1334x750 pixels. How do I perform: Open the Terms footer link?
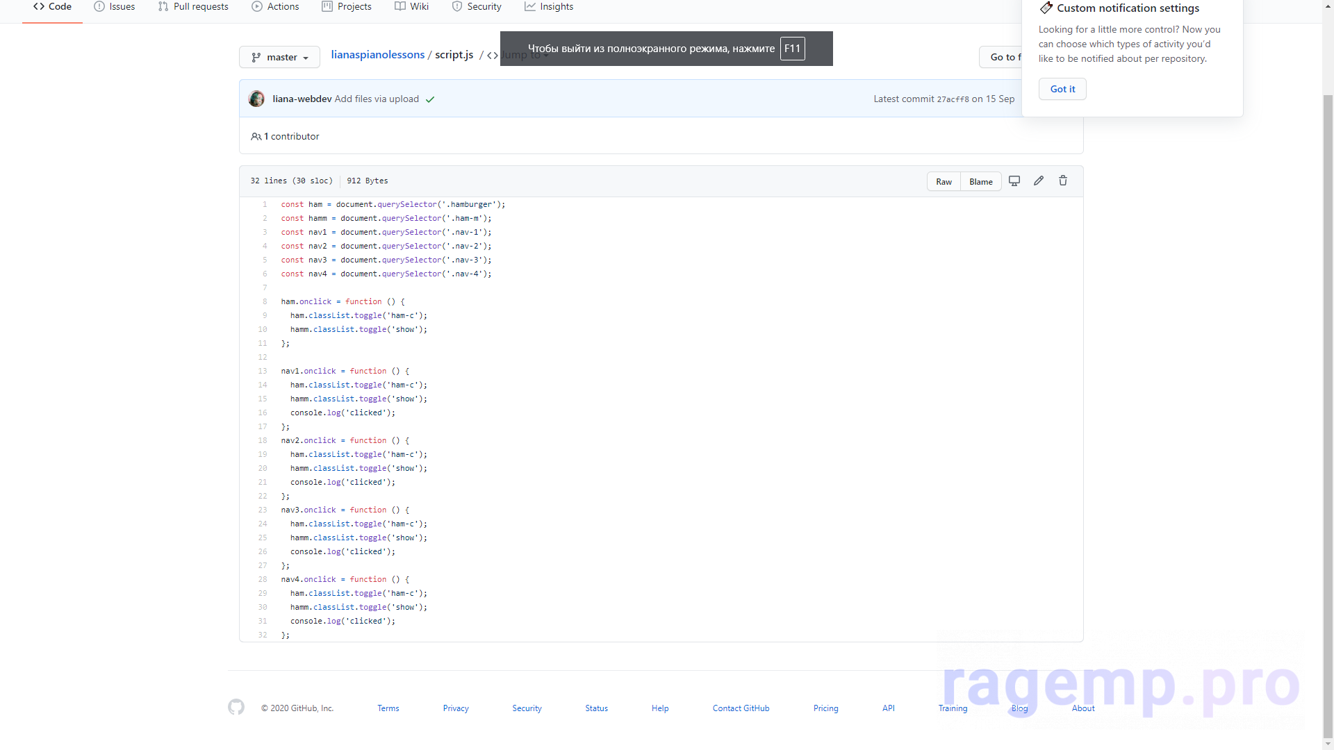[x=388, y=708]
